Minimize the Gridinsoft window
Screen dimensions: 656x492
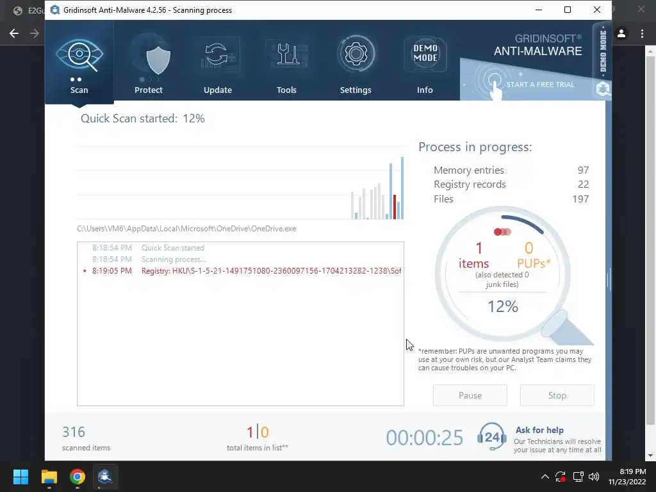[x=539, y=10]
